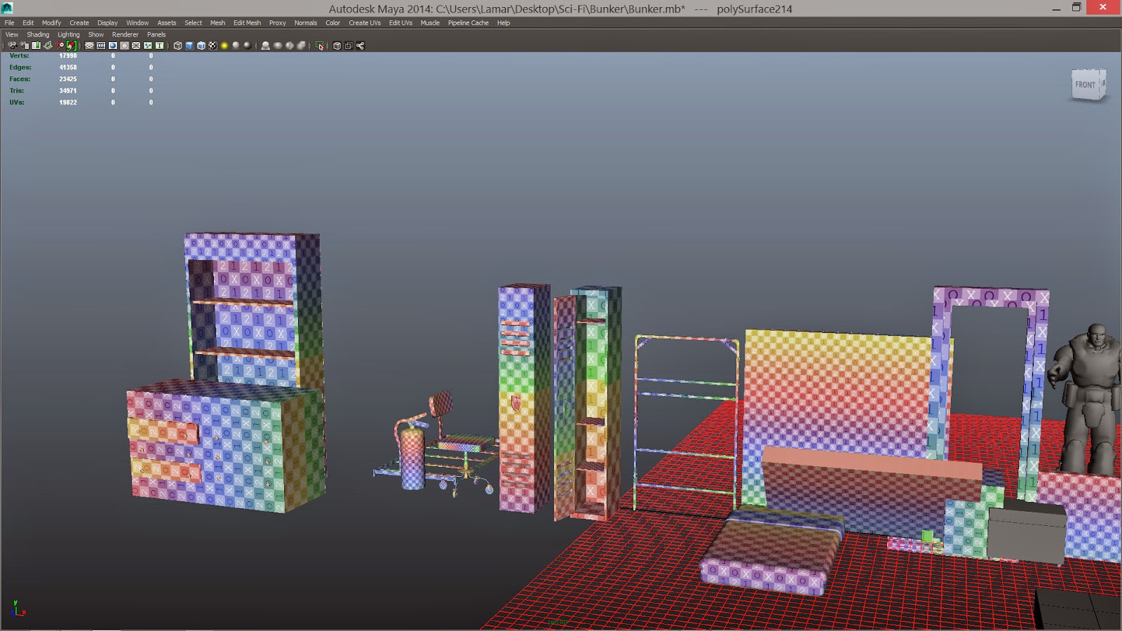The height and width of the screenshot is (631, 1122).
Task: Click the X-Ray Active Components icon
Action: pyautogui.click(x=349, y=46)
